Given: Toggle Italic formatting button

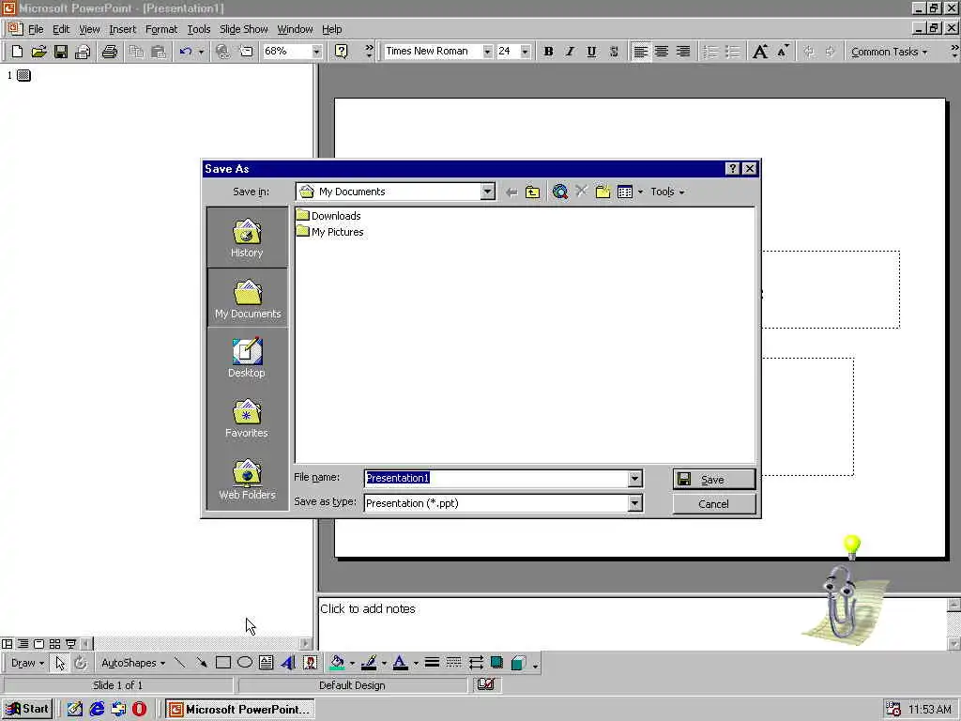Looking at the screenshot, I should [570, 52].
